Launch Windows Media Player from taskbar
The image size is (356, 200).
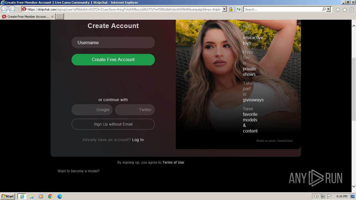click(41, 196)
